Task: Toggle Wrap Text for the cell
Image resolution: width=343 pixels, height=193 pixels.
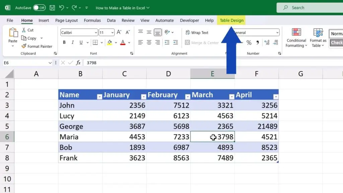Action: (x=197, y=33)
